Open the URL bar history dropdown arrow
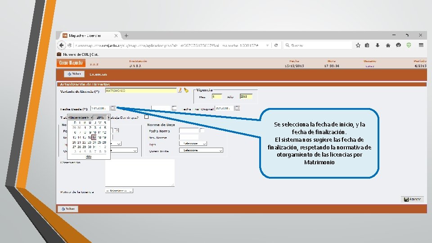The image size is (432, 243). [267, 45]
